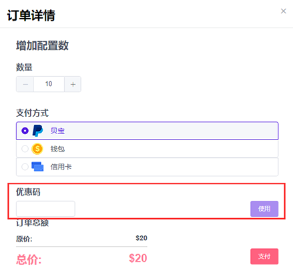Click the 贝宝 payment label text
This screenshot has width=293, height=273.
coord(57,131)
